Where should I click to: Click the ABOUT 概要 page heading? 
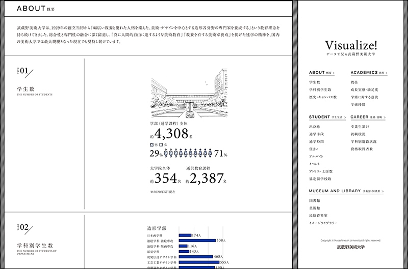click(x=36, y=9)
